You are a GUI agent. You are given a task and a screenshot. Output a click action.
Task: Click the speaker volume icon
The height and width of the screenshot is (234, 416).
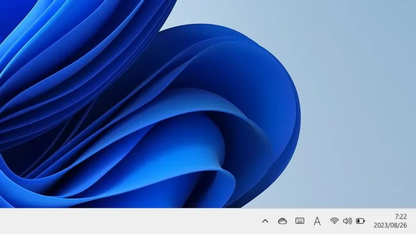347,220
